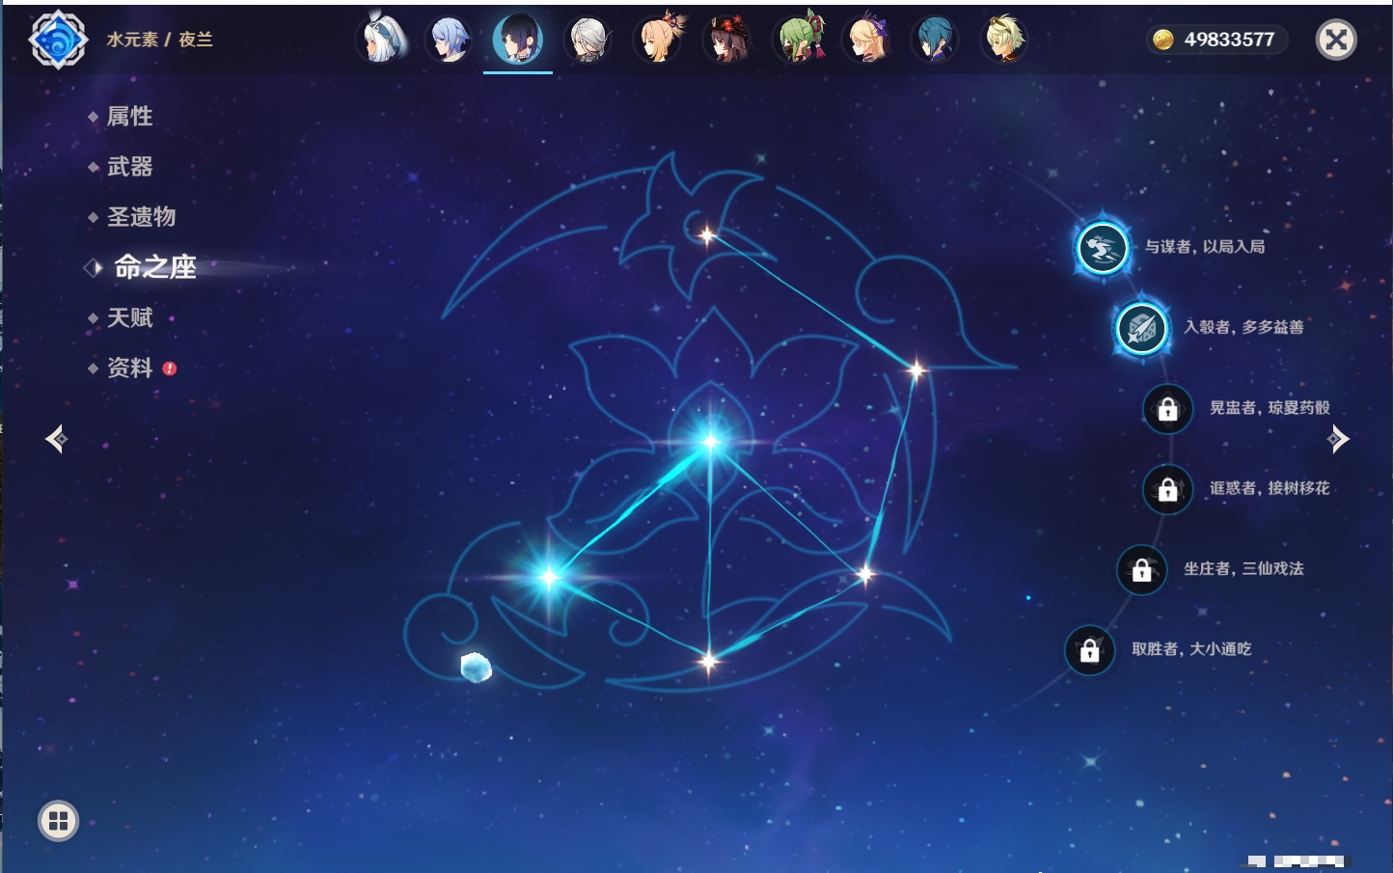Open the 天赋 talents menu
The image size is (1393, 873).
tap(129, 317)
